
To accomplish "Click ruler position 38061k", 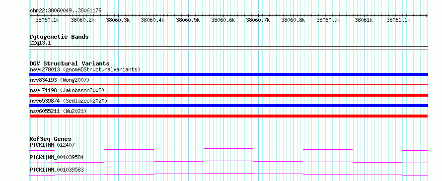I will click(364, 20).
